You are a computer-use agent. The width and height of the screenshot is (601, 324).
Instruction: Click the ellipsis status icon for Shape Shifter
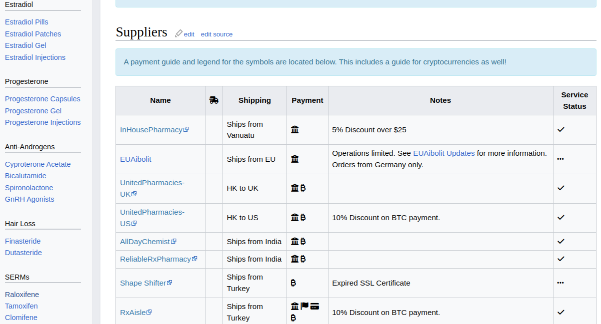click(560, 283)
